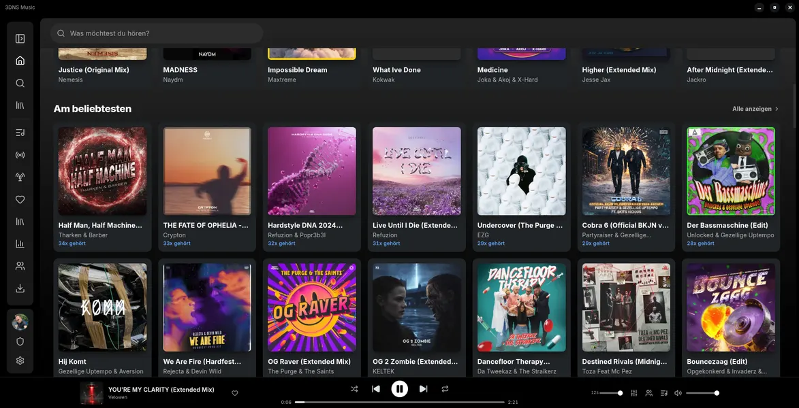Open 'THE FATE OF OPHELIA' track title
The image size is (799, 408).
(206, 225)
